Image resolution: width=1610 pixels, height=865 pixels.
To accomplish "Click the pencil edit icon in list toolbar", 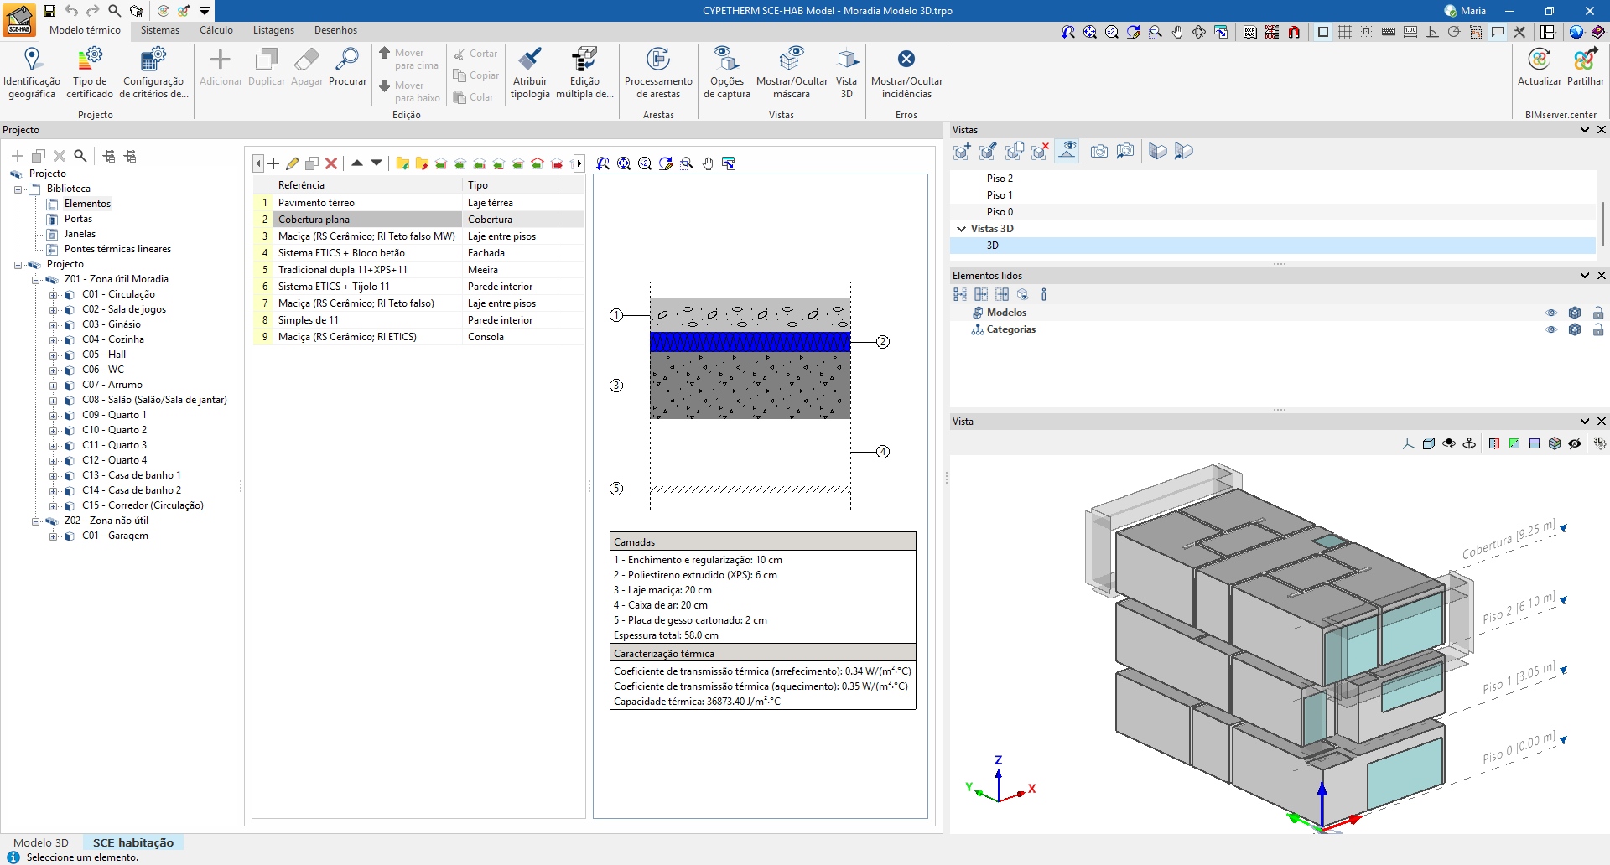I will 292,163.
